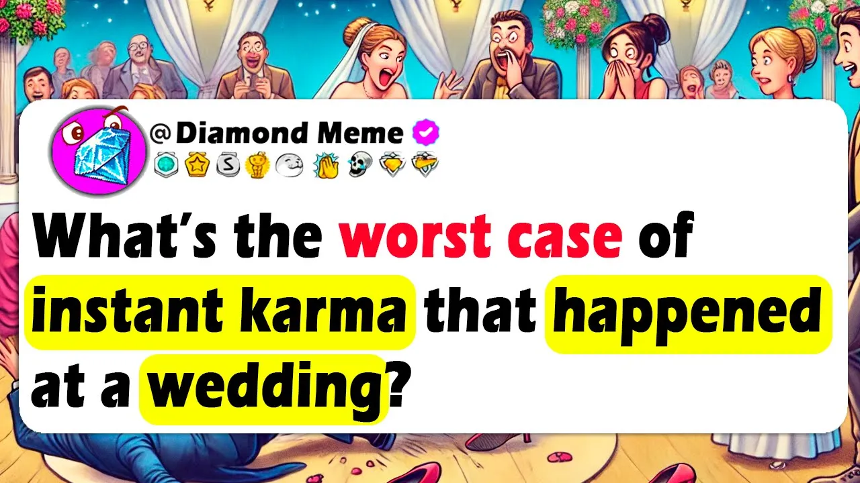Click the golden Snoo statue award
This screenshot has height=483, width=860.
259,165
